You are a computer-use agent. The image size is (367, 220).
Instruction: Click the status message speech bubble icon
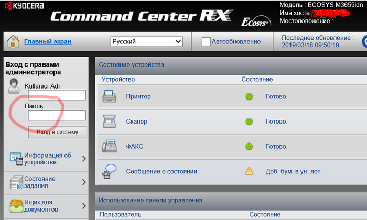click(x=109, y=171)
